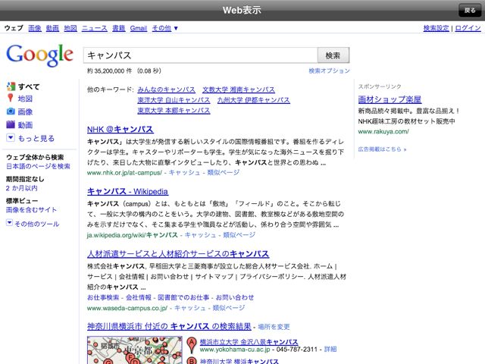This screenshot has width=485, height=364.
Task: Open 類似ページ for waseda-campus.co.jp result
Action: (x=229, y=308)
